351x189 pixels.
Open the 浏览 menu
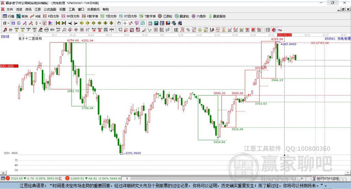[x=19, y=9]
